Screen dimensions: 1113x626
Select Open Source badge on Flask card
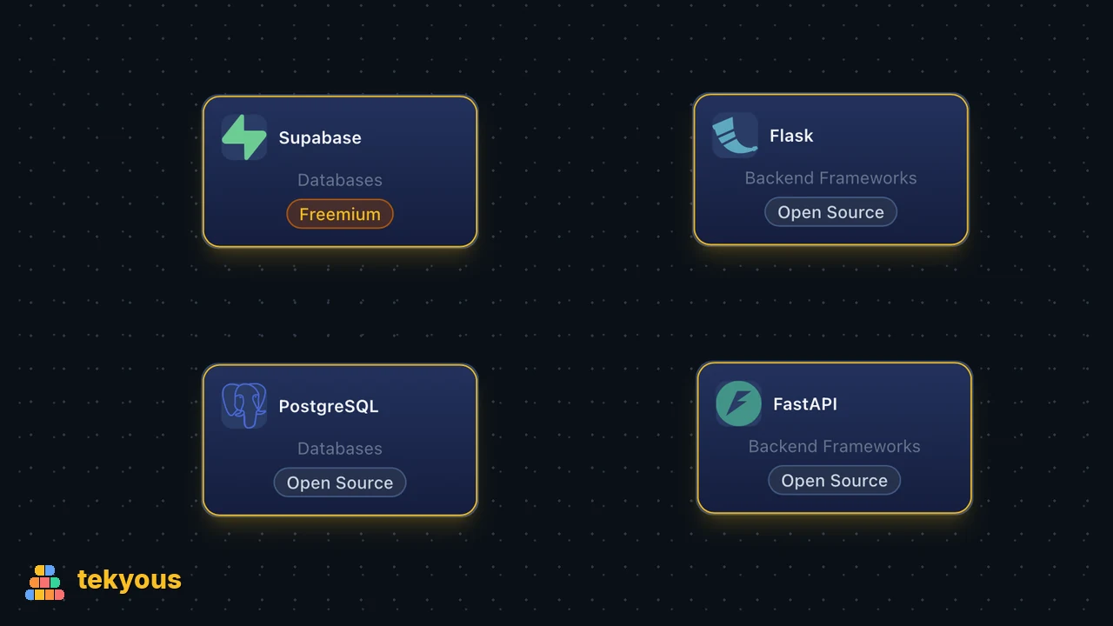point(830,212)
